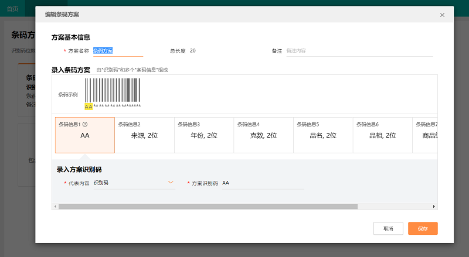Click the 方案名称 input field
This screenshot has width=469, height=257.
117,51
